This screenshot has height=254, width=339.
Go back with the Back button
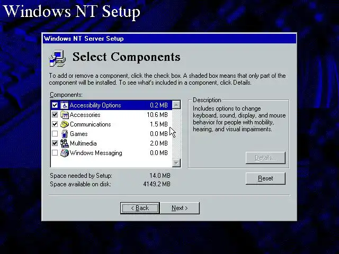point(140,208)
